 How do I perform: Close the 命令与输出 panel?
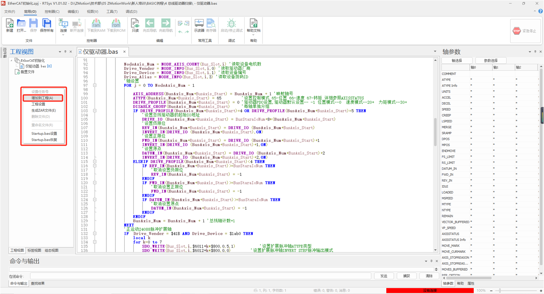tap(437, 261)
